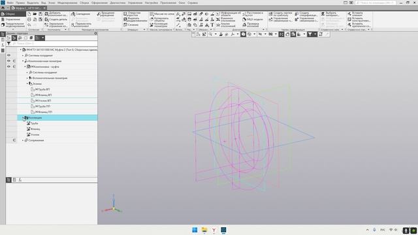Expand the Вспомогательная геометрия node
The image size is (418, 235).
(x=27, y=78)
